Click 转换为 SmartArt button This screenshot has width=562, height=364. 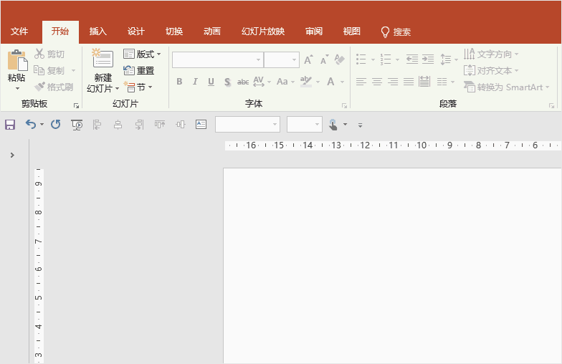(x=506, y=87)
